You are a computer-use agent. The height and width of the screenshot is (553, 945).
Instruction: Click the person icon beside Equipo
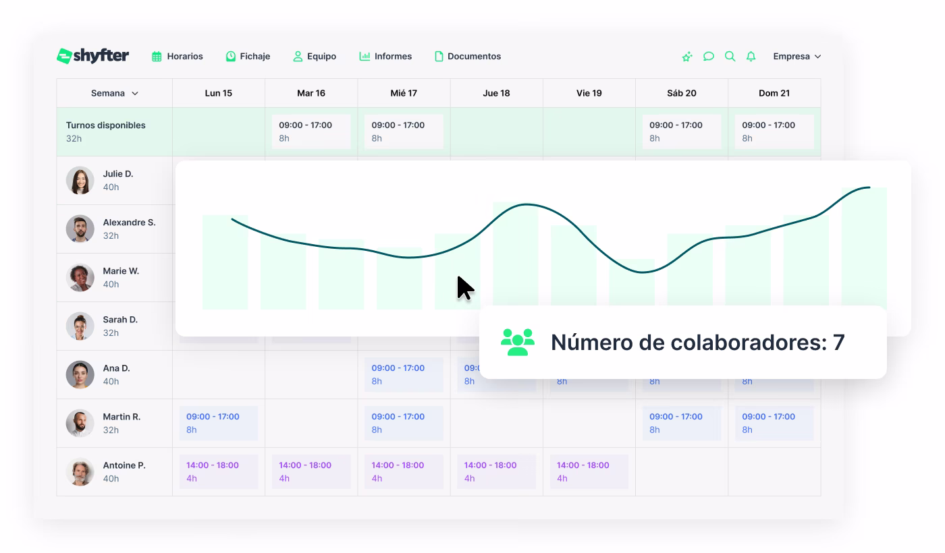298,57
